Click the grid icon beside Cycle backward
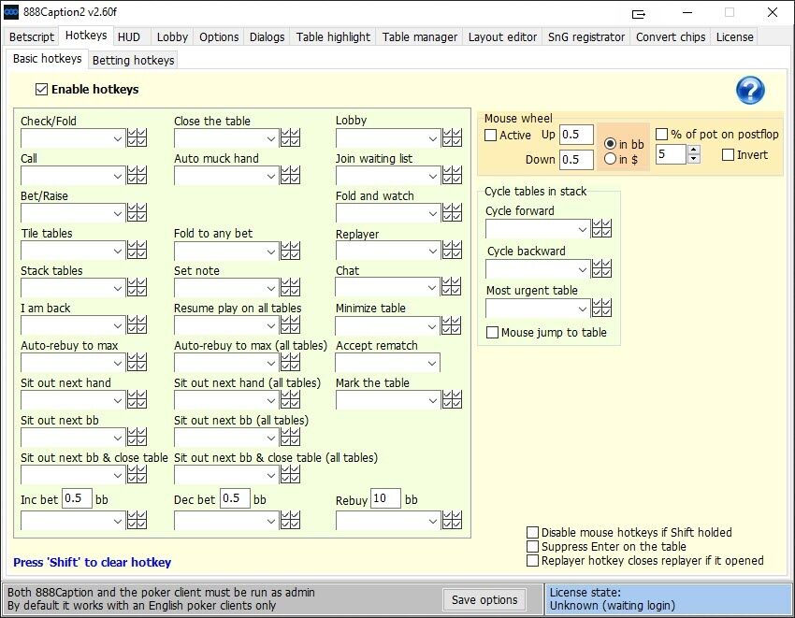The height and width of the screenshot is (618, 795). pos(601,268)
